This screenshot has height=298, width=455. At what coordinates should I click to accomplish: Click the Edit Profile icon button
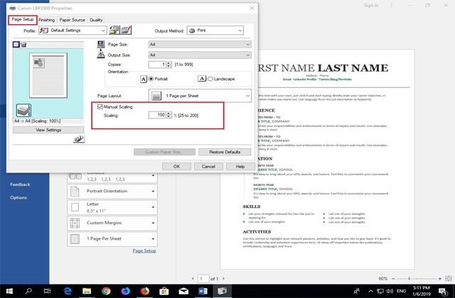point(126,31)
